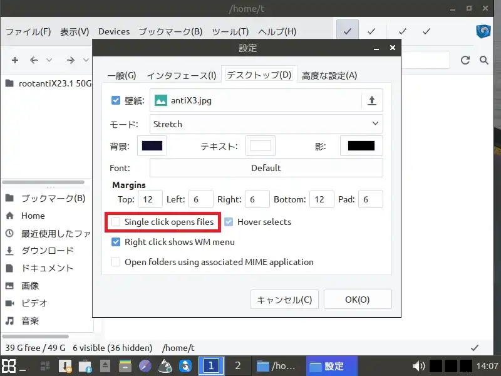Click the background (背景) color swatch
501x376 pixels.
pos(152,146)
